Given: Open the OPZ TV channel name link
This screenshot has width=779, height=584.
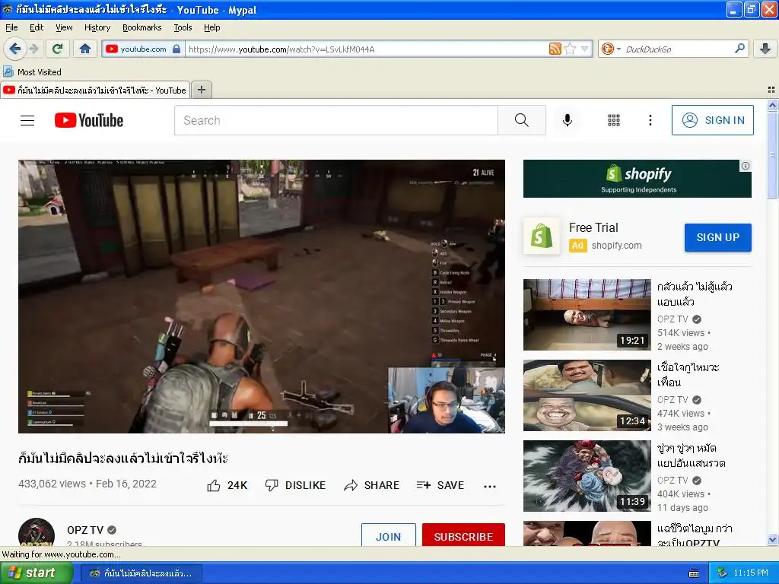Looking at the screenshot, I should tap(85, 530).
